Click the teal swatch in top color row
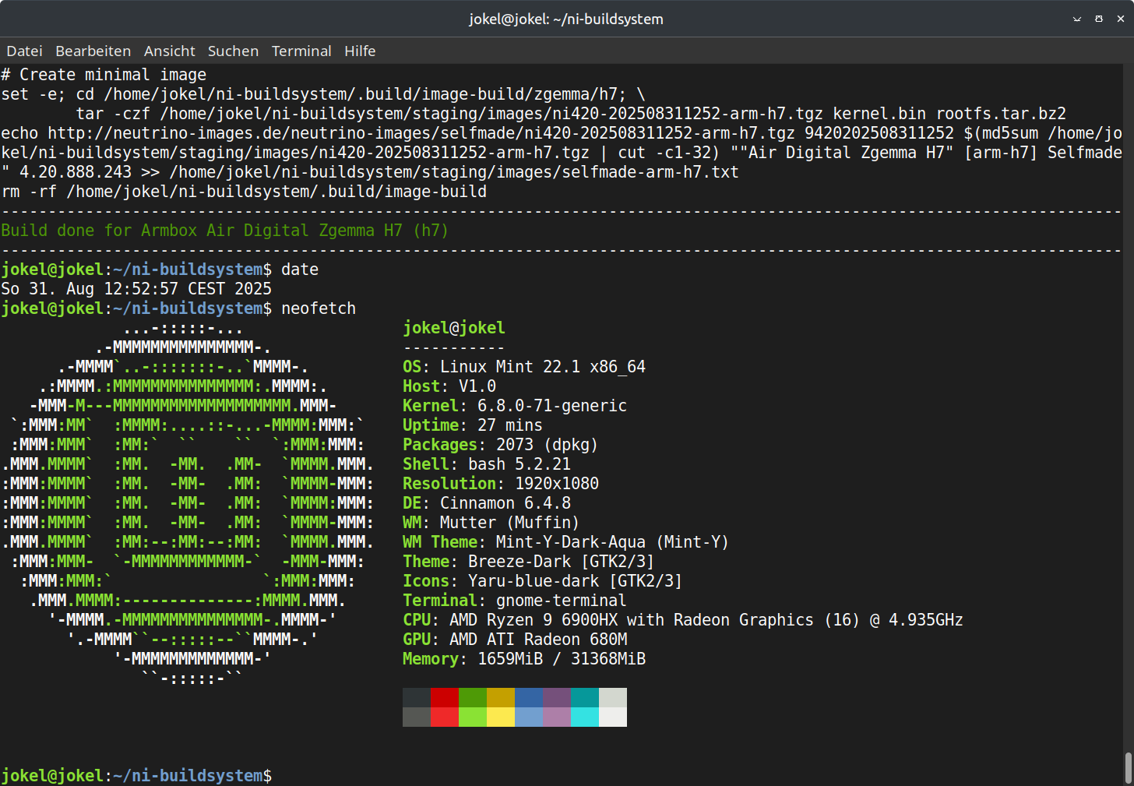1134x786 pixels. pos(585,697)
